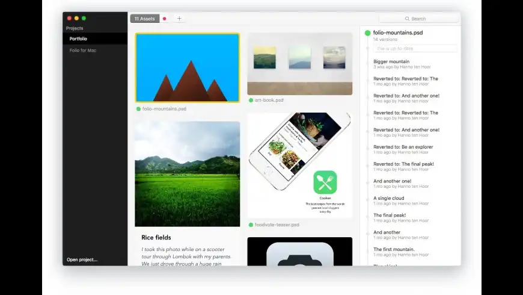The image size is (523, 295).
Task: Click the foodvote-teaser.psd file name
Action: click(277, 225)
